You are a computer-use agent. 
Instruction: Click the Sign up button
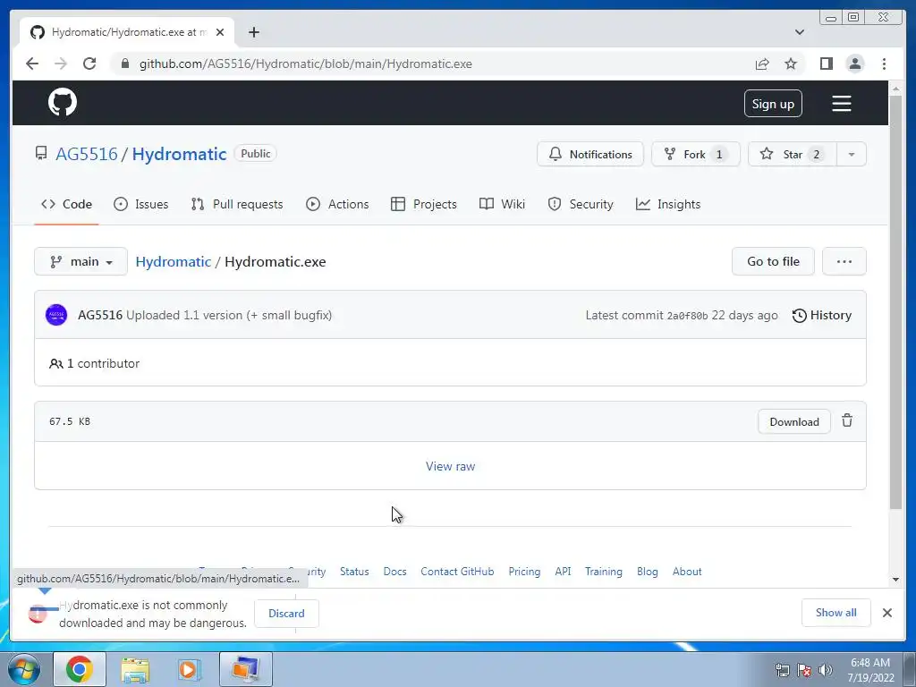click(x=773, y=104)
